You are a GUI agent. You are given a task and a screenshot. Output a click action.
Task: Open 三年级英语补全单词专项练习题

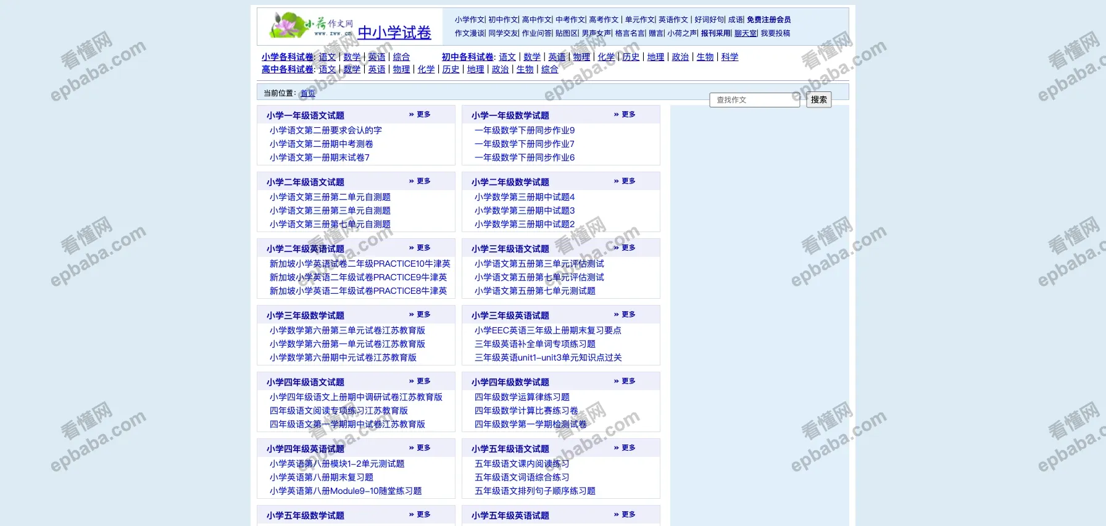[x=534, y=344]
